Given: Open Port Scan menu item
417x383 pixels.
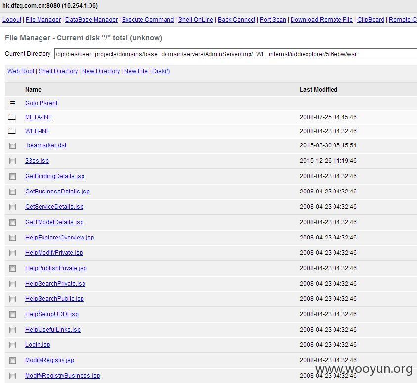Looking at the screenshot, I should [273, 20].
